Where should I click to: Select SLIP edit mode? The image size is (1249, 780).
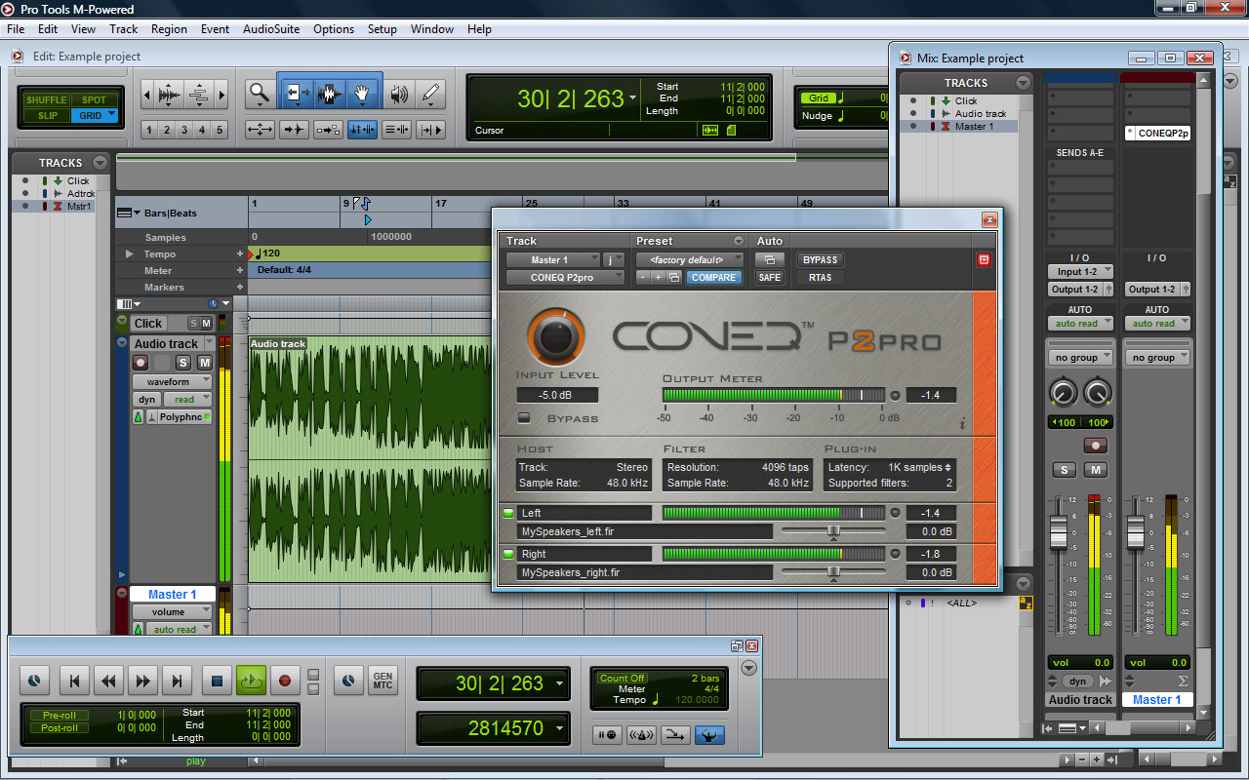click(47, 115)
